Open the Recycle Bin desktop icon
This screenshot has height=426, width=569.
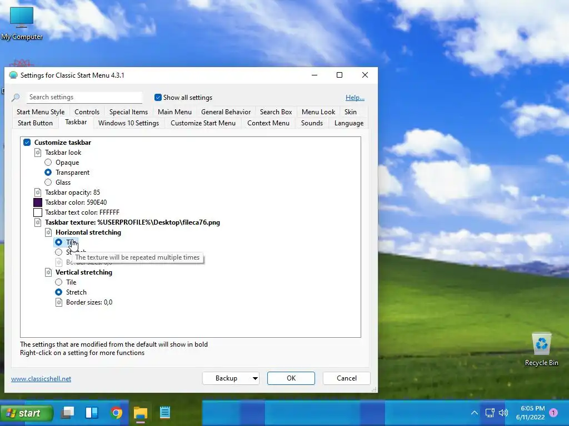(541, 349)
